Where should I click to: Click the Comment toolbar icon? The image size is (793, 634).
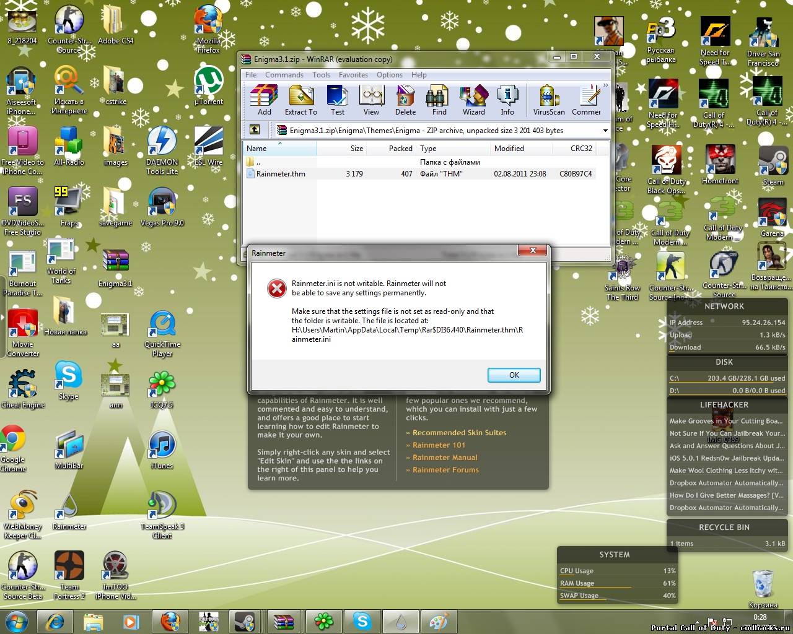coord(586,100)
